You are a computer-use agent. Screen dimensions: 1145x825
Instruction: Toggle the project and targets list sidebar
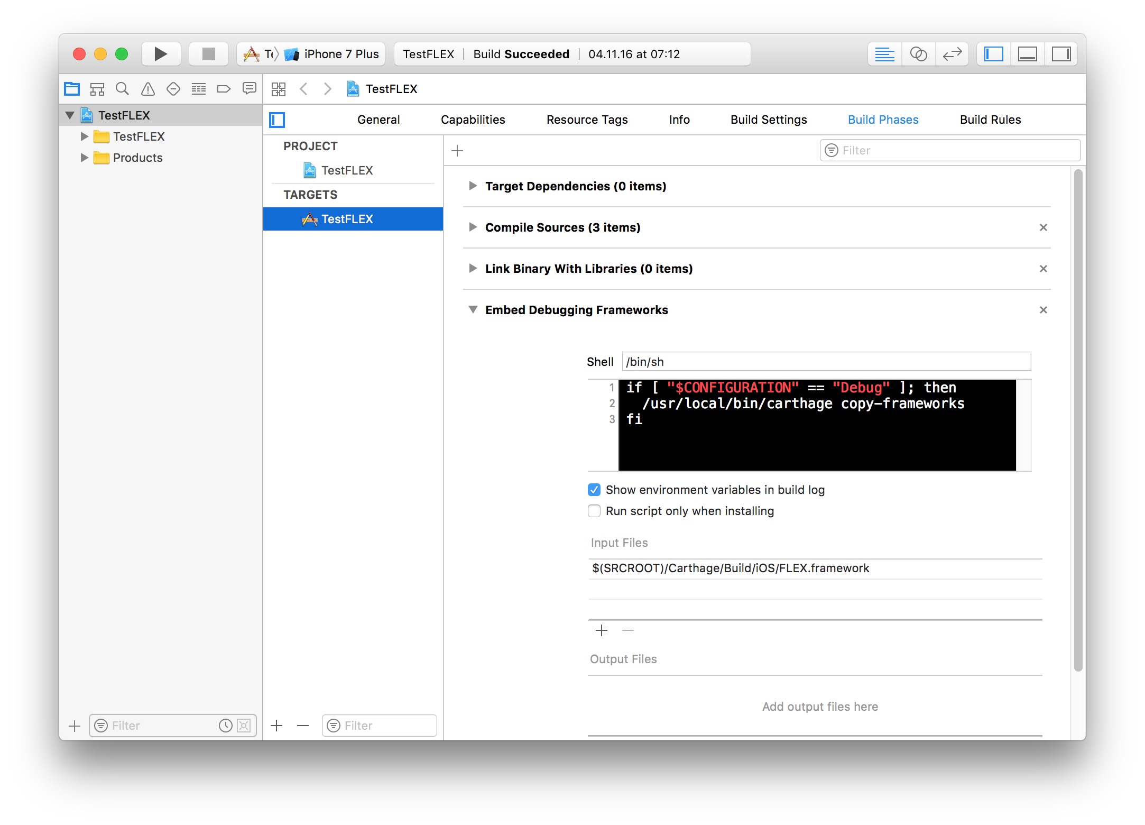pyautogui.click(x=277, y=120)
